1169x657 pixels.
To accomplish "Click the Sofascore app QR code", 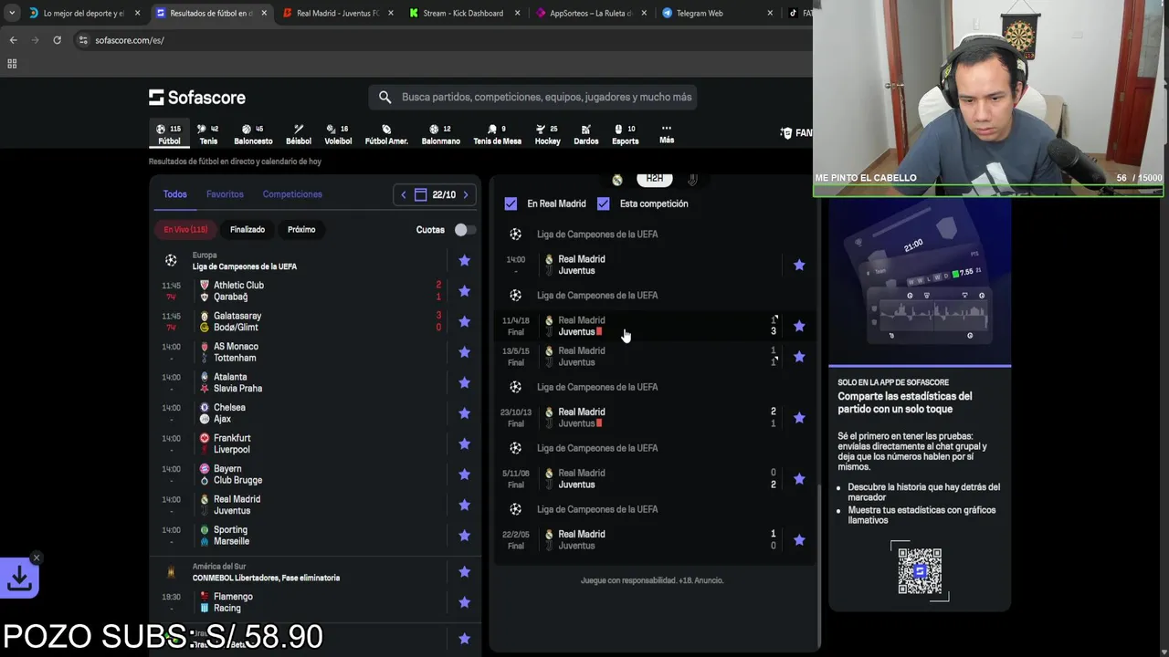I will pos(920,571).
